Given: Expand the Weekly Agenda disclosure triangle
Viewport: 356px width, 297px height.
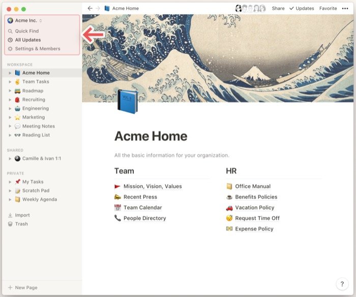Looking at the screenshot, I should tap(10, 199).
